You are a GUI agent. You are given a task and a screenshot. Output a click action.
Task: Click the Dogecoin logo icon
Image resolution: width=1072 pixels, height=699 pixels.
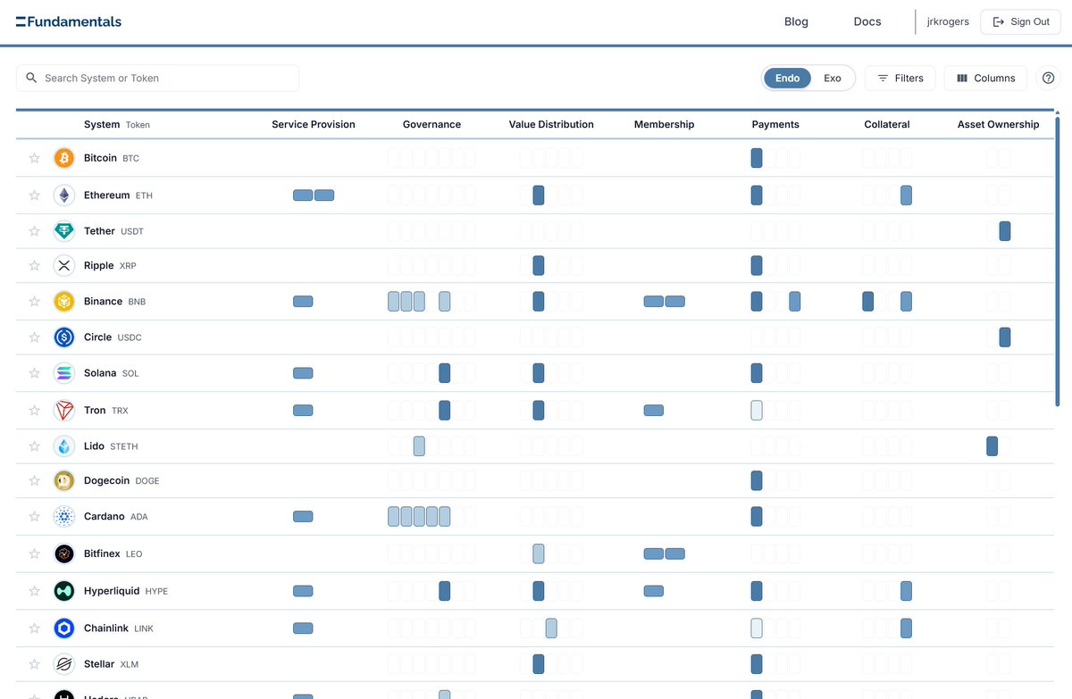point(64,480)
